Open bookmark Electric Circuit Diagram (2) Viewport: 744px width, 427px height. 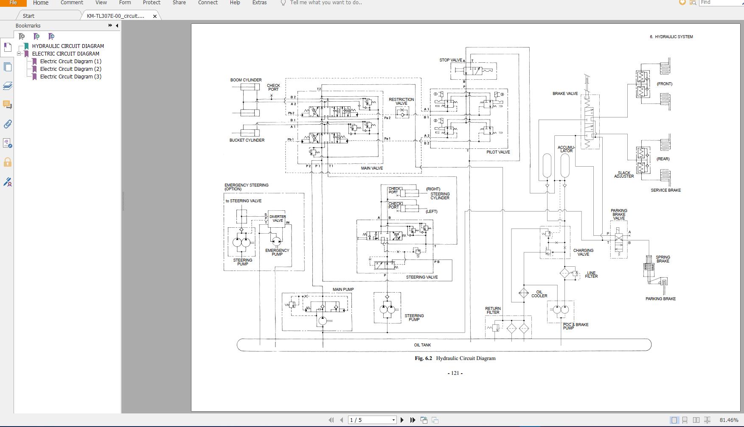tap(71, 69)
